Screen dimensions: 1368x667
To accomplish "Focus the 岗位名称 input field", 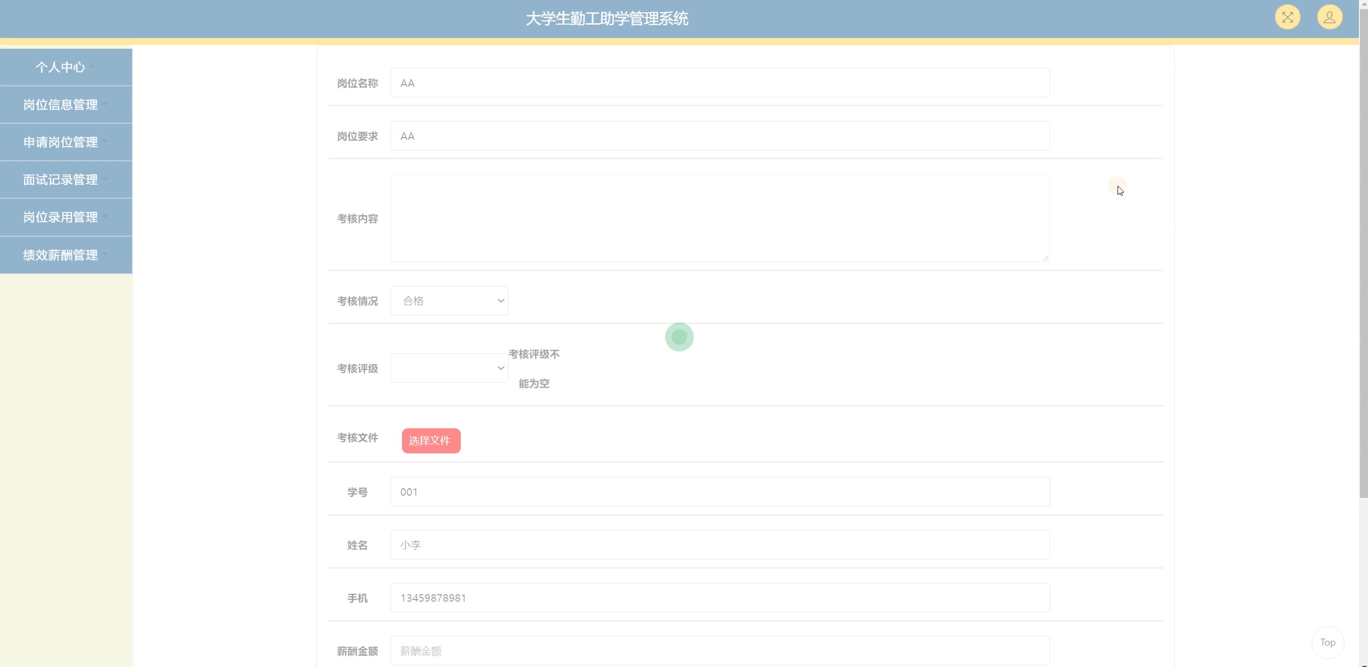I will pyautogui.click(x=719, y=83).
